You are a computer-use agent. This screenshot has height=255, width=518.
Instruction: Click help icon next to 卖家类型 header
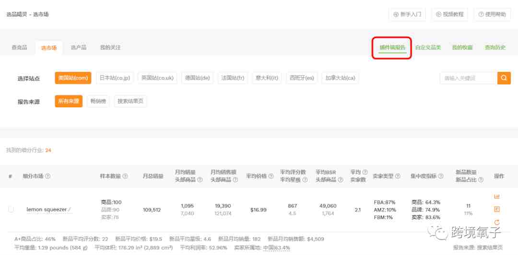[398, 176]
